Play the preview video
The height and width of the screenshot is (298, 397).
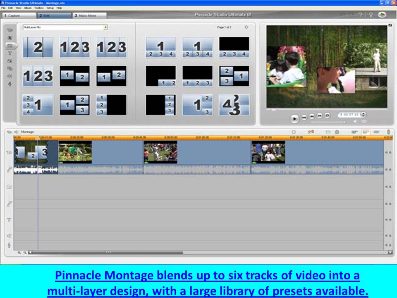click(294, 118)
